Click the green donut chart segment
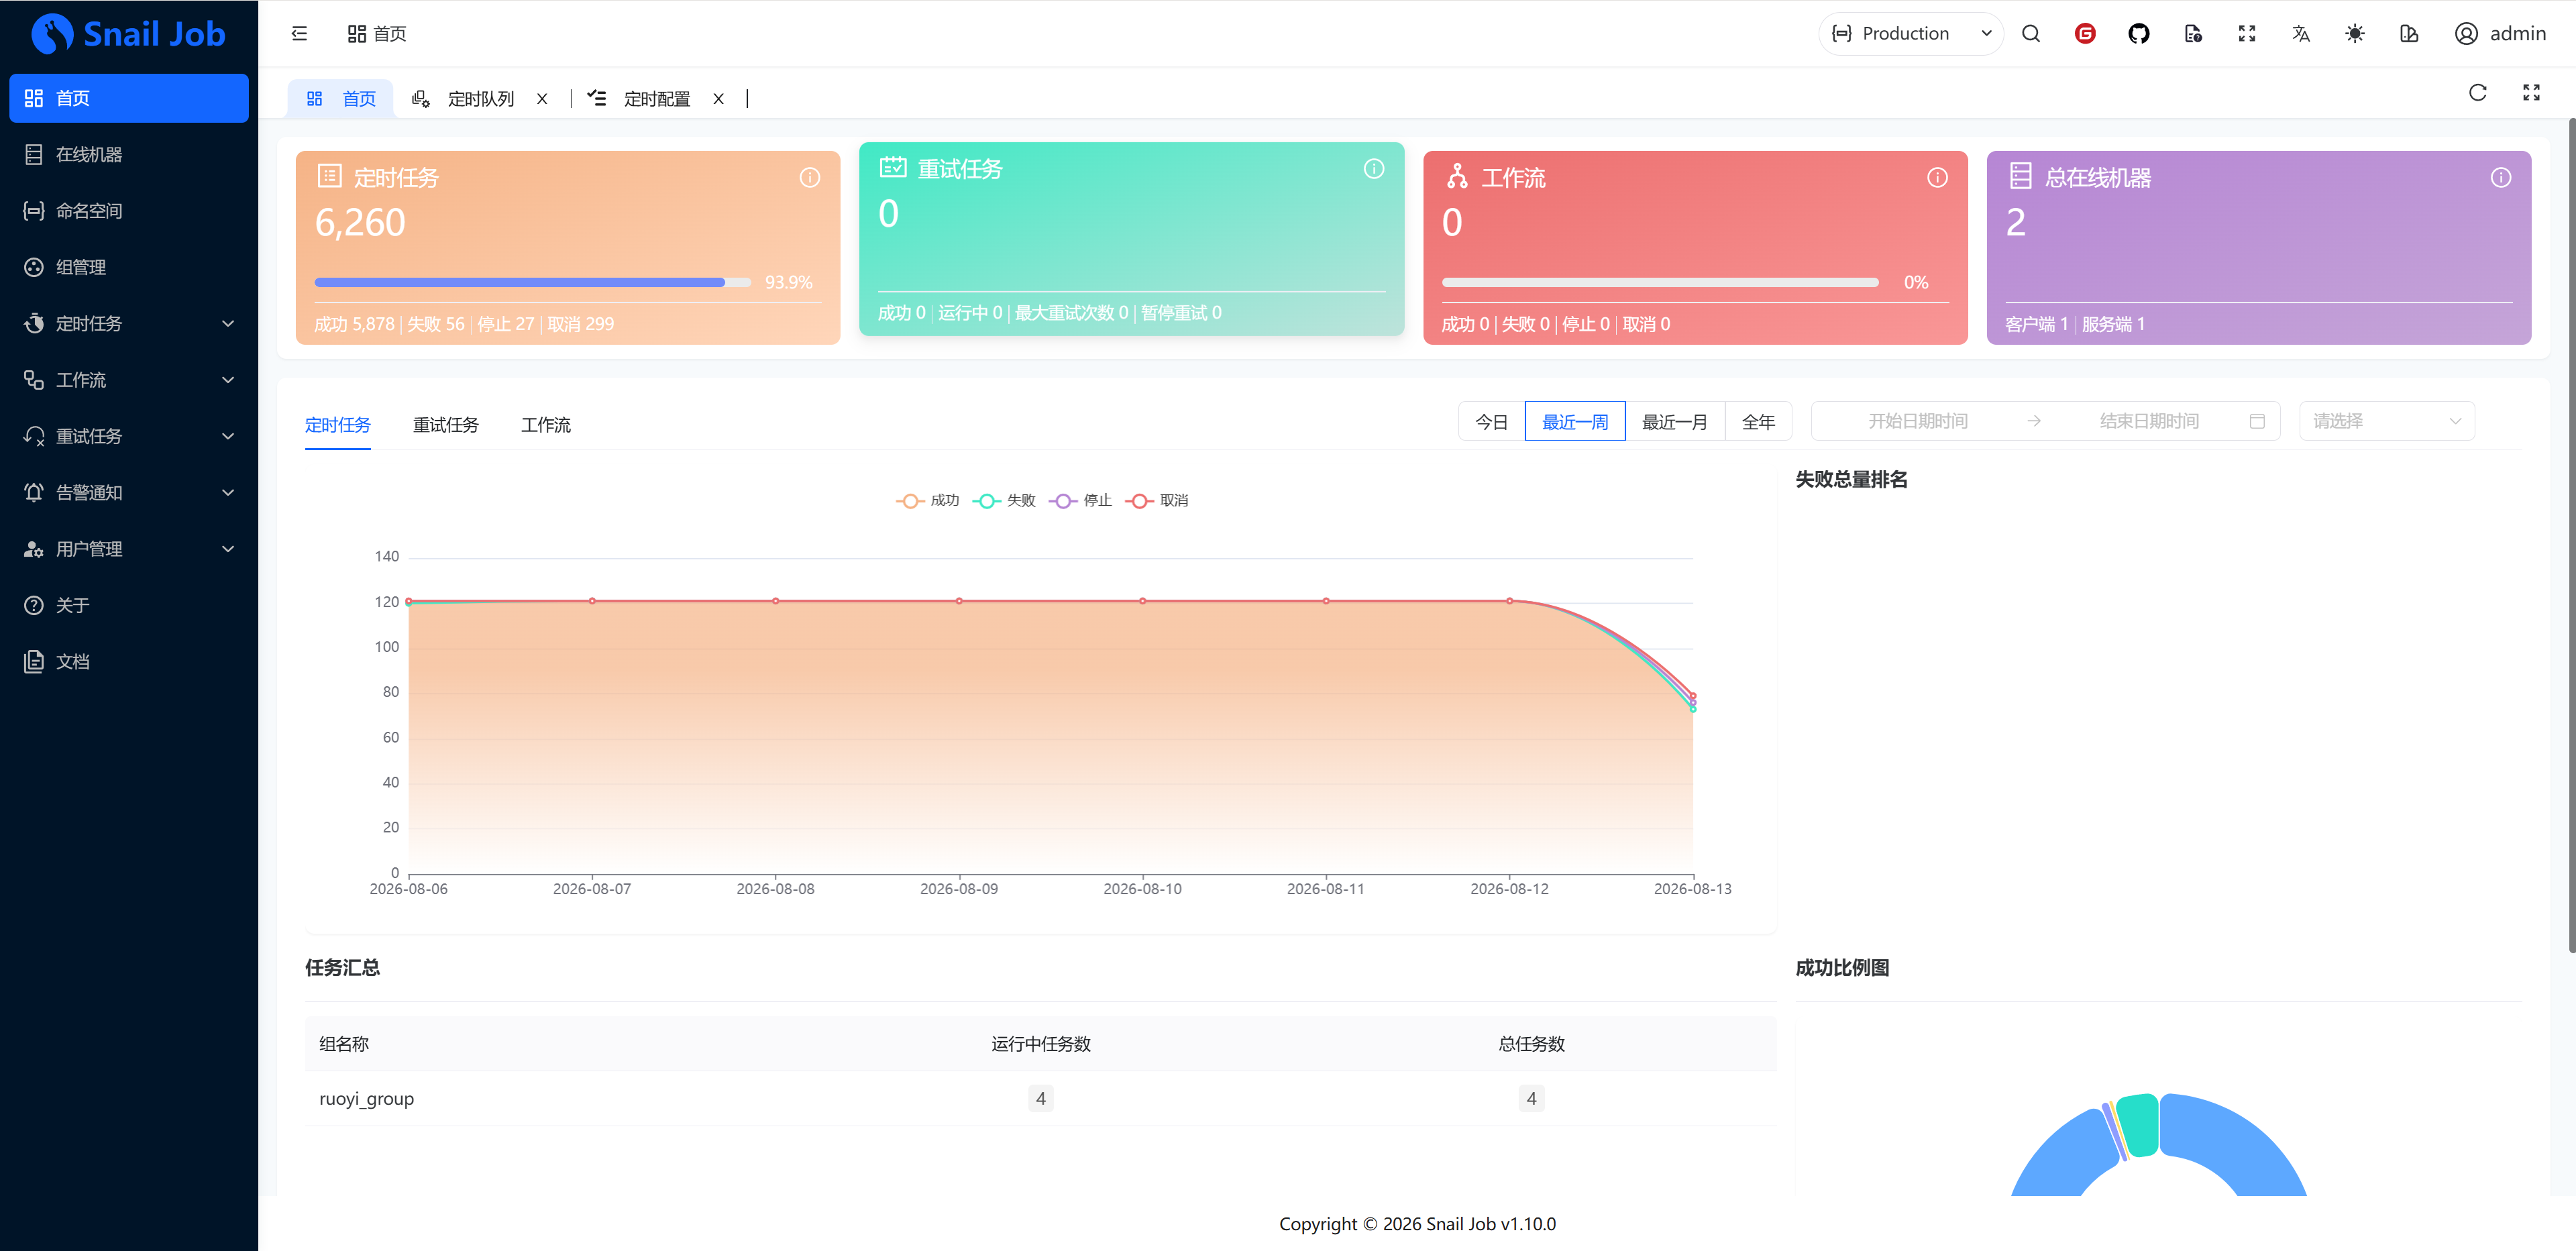Image resolution: width=2576 pixels, height=1251 pixels. [x=2138, y=1124]
